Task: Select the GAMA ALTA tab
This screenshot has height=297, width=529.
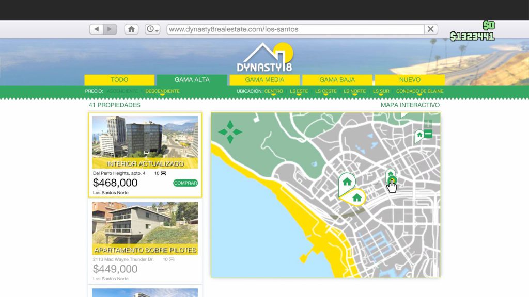Action: pyautogui.click(x=192, y=80)
